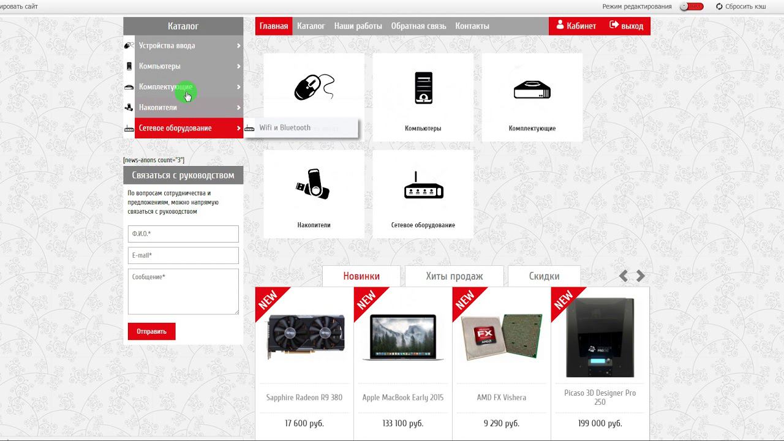The image size is (784, 441).
Task: Click the Picaso 3D Designer Pro 250 title
Action: (600, 398)
